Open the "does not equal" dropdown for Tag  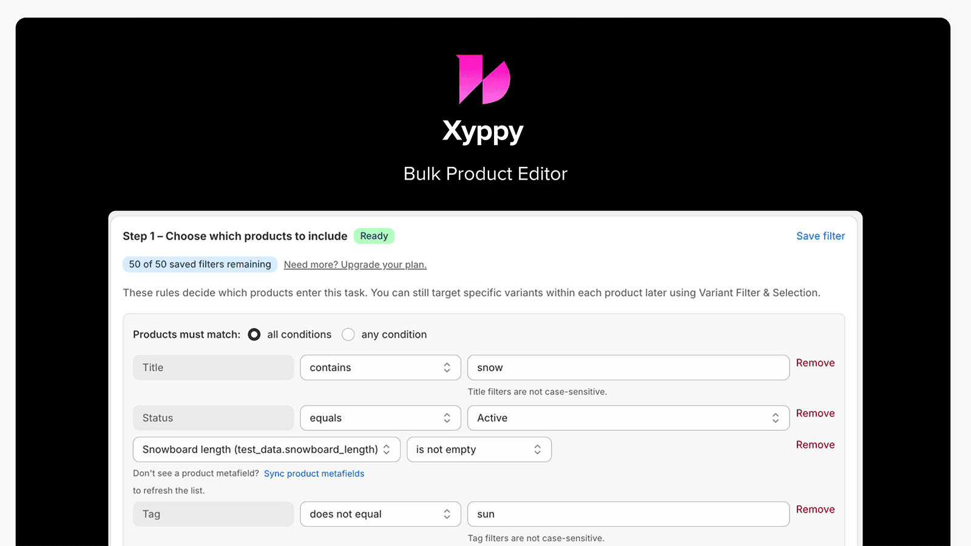pos(380,514)
